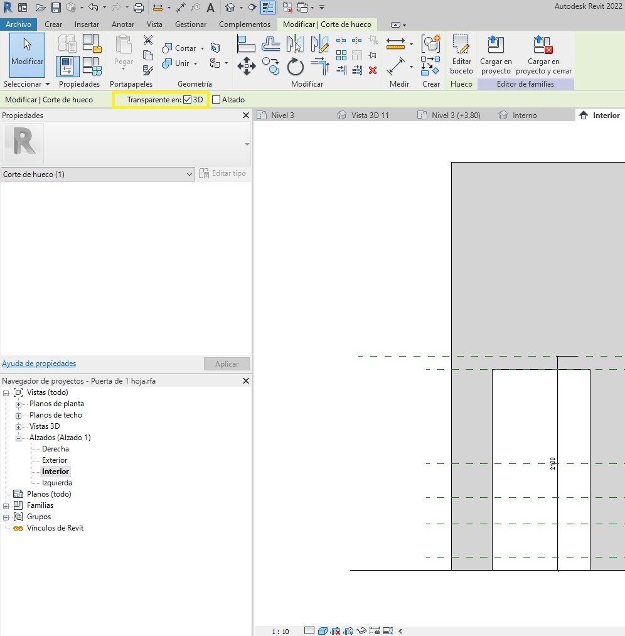Select the Exterior elevation in project browser
This screenshot has width=625, height=636.
pos(55,460)
